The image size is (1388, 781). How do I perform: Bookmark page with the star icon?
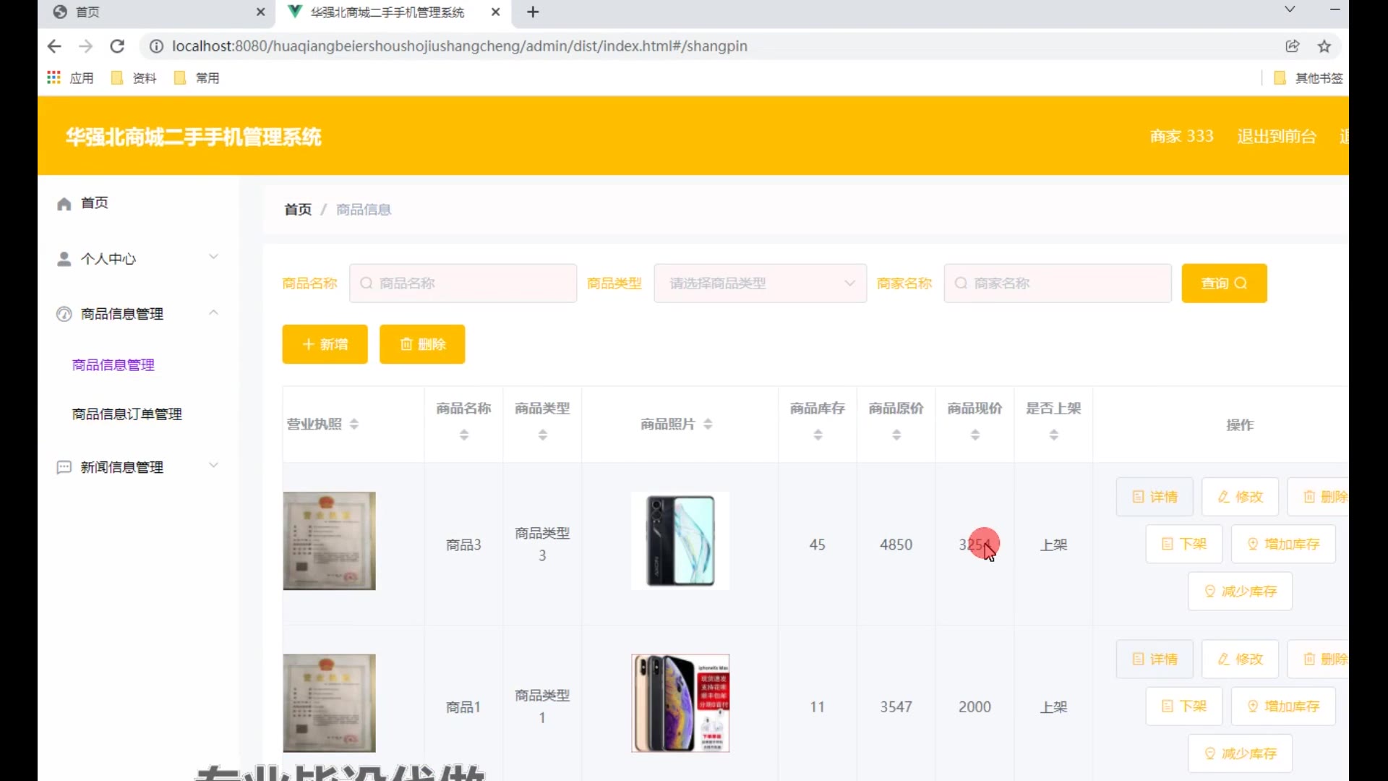click(1324, 46)
